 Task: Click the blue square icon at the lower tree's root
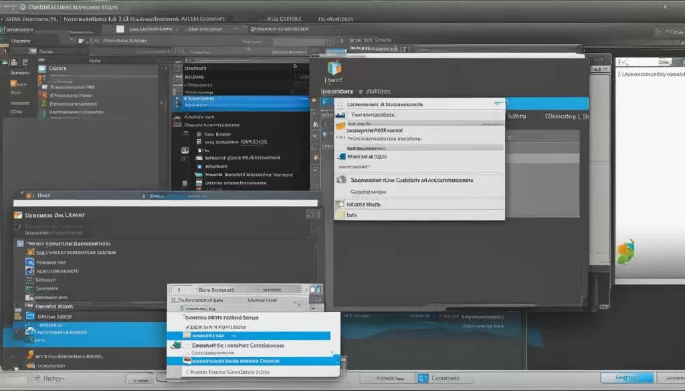pos(20,243)
